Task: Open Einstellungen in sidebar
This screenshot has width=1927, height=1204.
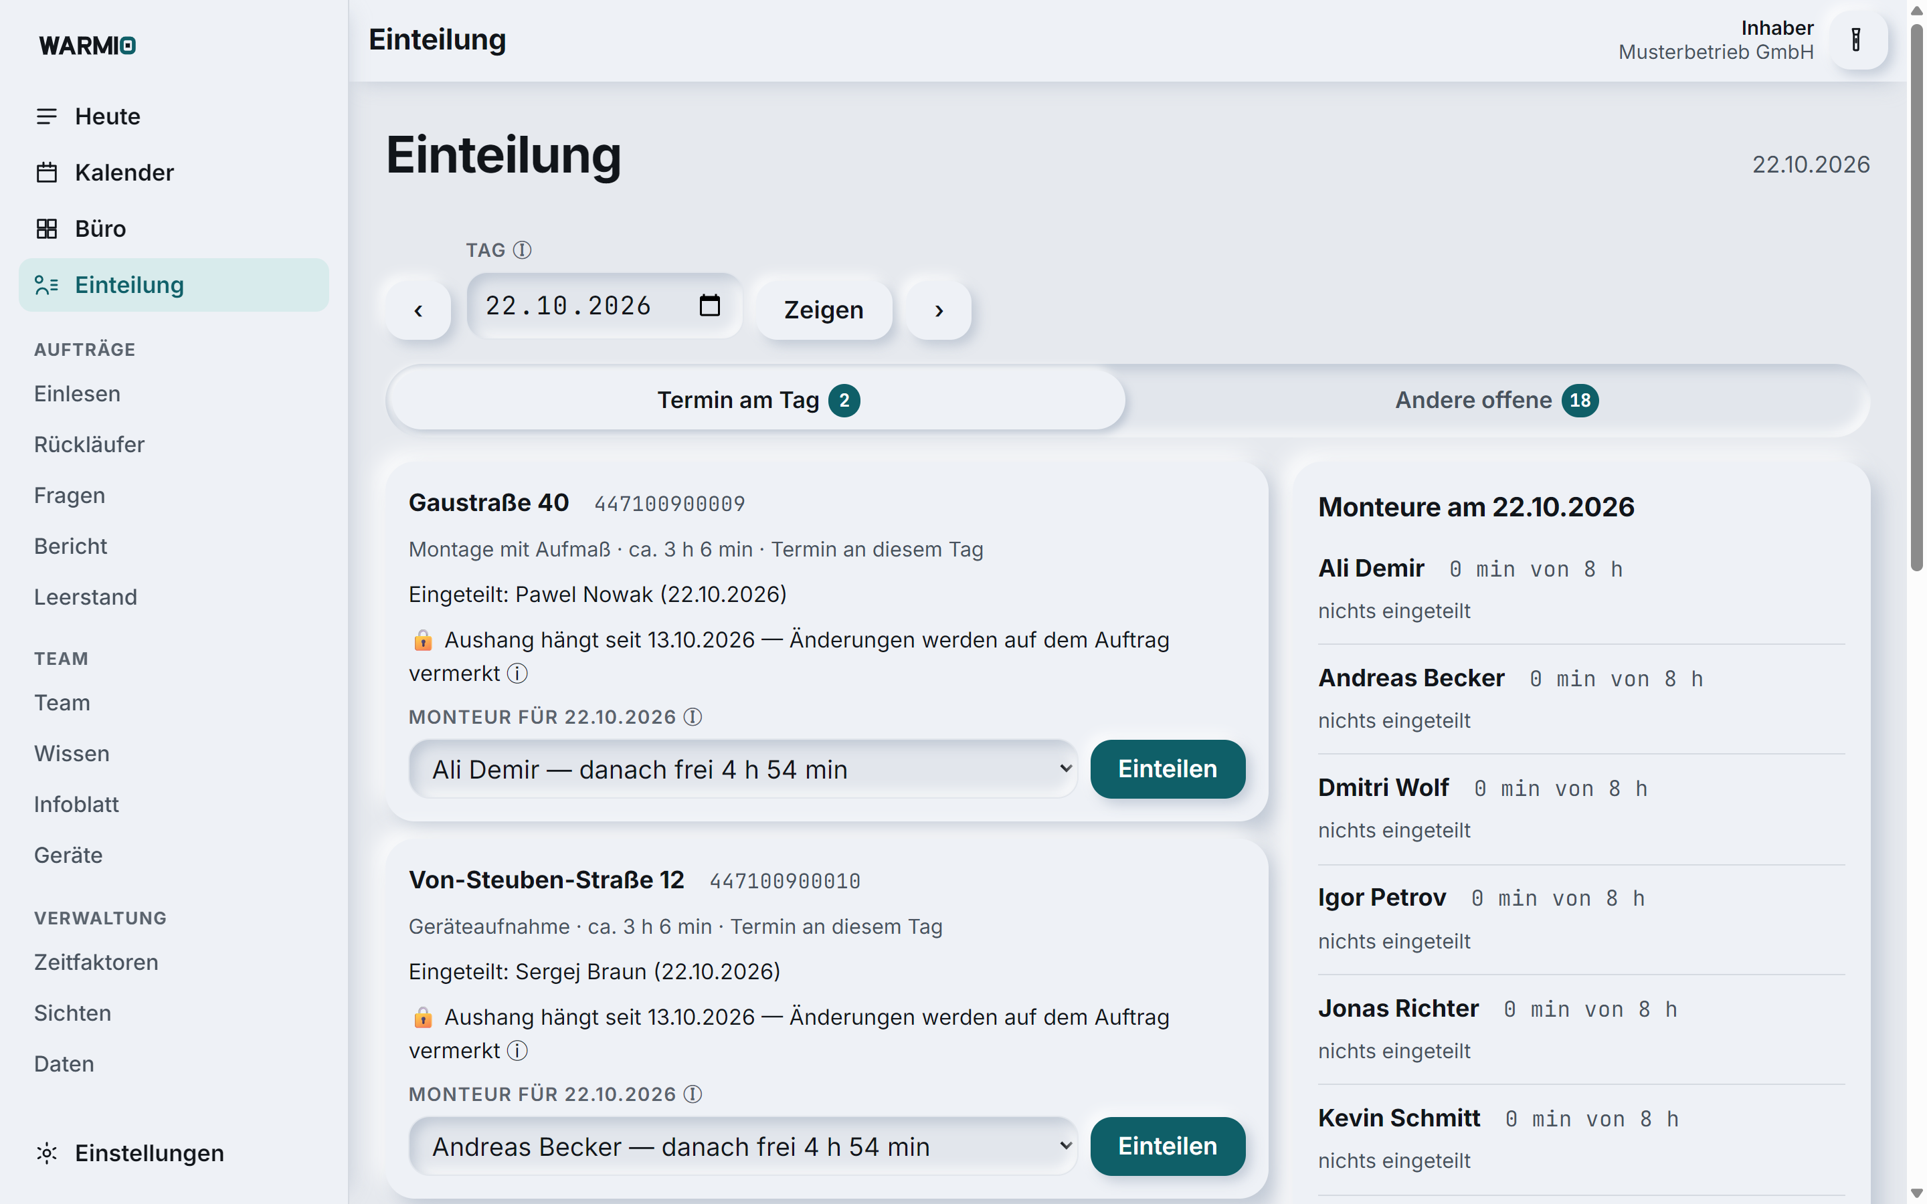Action: pyautogui.click(x=173, y=1152)
